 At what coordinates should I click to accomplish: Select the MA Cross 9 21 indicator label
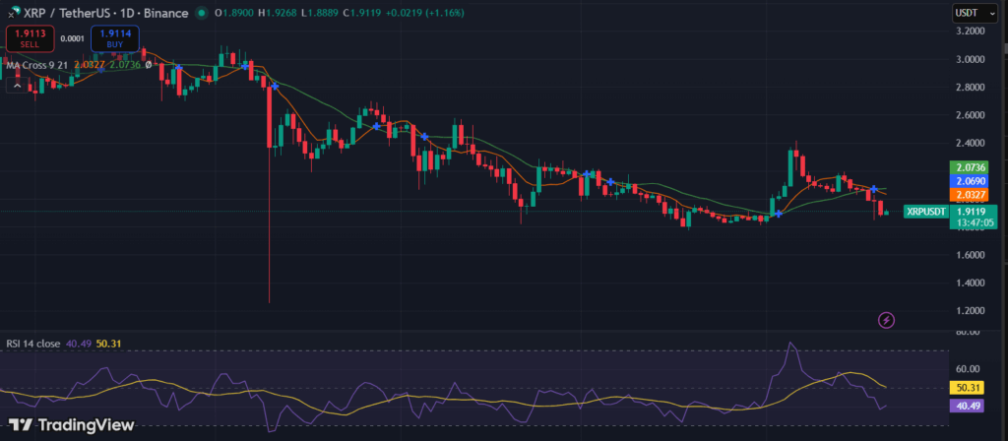click(x=38, y=64)
